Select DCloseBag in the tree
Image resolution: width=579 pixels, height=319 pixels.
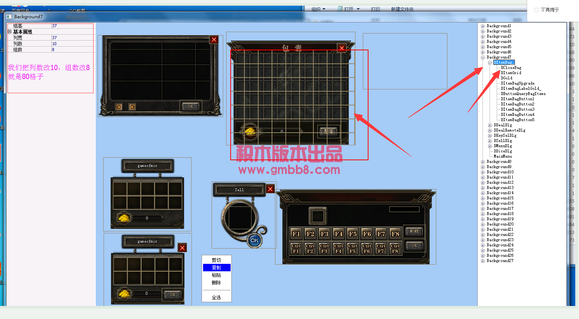tap(511, 67)
